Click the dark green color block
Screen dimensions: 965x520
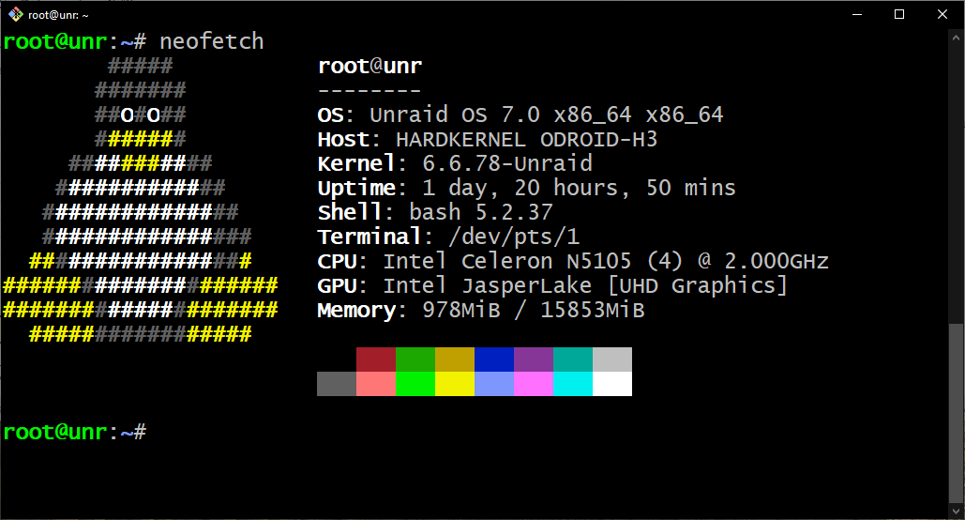tap(415, 359)
